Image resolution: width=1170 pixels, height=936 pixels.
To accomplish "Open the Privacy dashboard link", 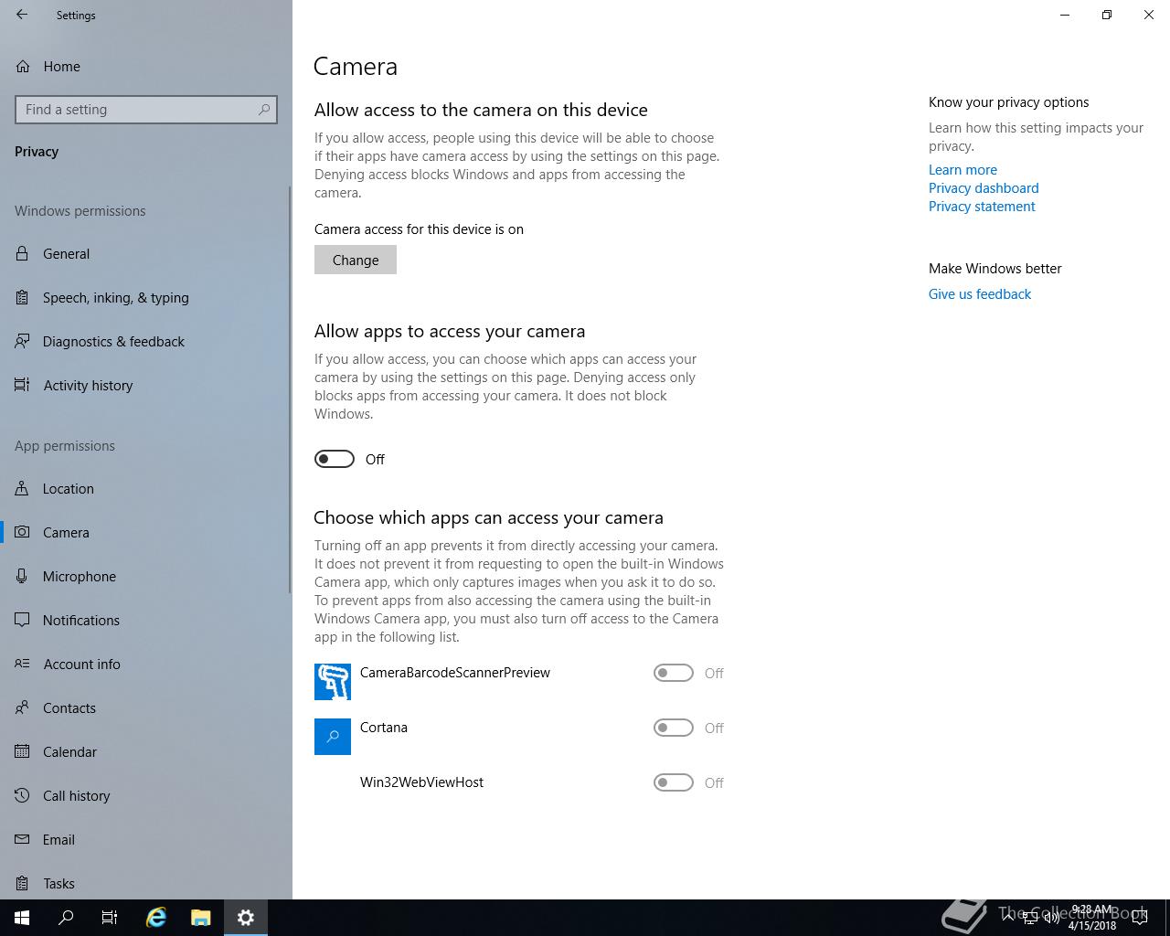I will coord(984,187).
